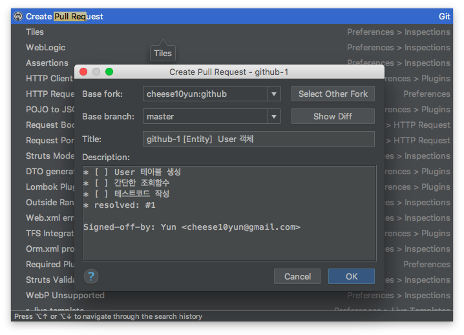Click the Struts Model result row
Image resolution: width=464 pixels, height=335 pixels.
[x=43, y=156]
